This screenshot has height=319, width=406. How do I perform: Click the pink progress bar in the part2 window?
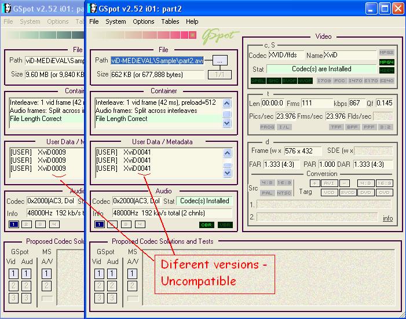(x=145, y=35)
